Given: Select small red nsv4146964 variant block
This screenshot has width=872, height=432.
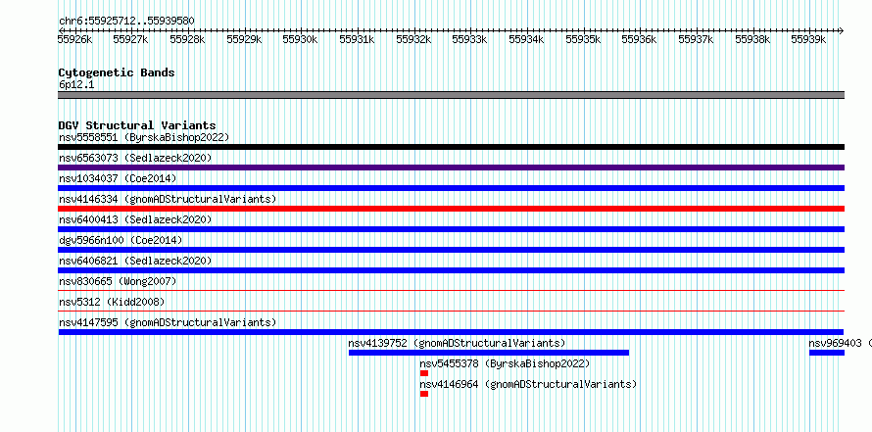Looking at the screenshot, I should [x=424, y=394].
